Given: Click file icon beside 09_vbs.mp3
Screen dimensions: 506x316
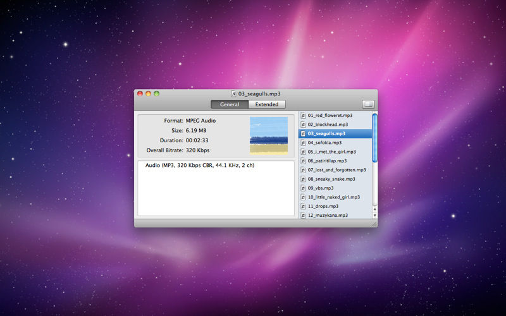Looking at the screenshot, I should click(303, 188).
